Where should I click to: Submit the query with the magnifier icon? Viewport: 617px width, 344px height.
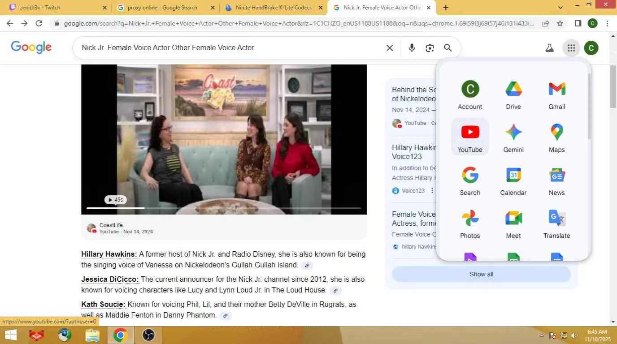tap(448, 48)
